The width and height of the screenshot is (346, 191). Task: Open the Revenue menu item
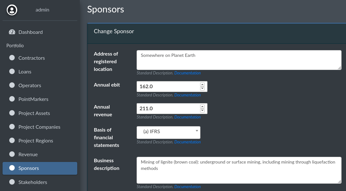point(28,154)
